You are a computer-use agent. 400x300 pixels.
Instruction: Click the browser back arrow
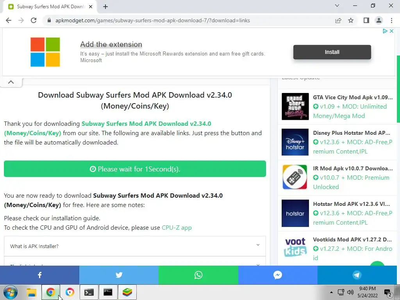coord(9,20)
